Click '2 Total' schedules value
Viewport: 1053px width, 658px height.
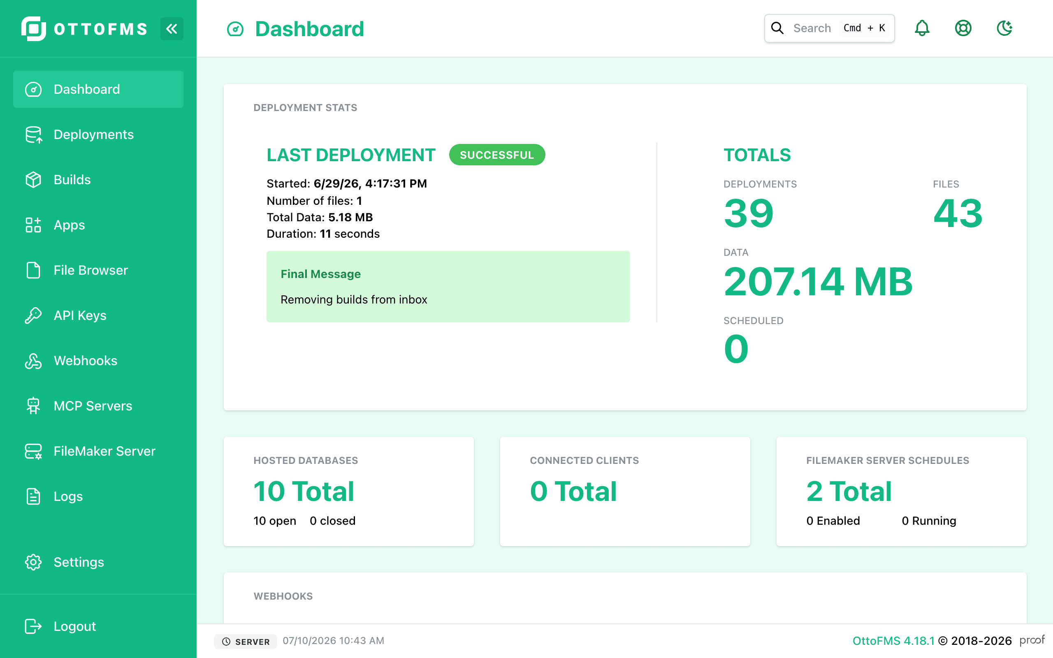click(849, 491)
